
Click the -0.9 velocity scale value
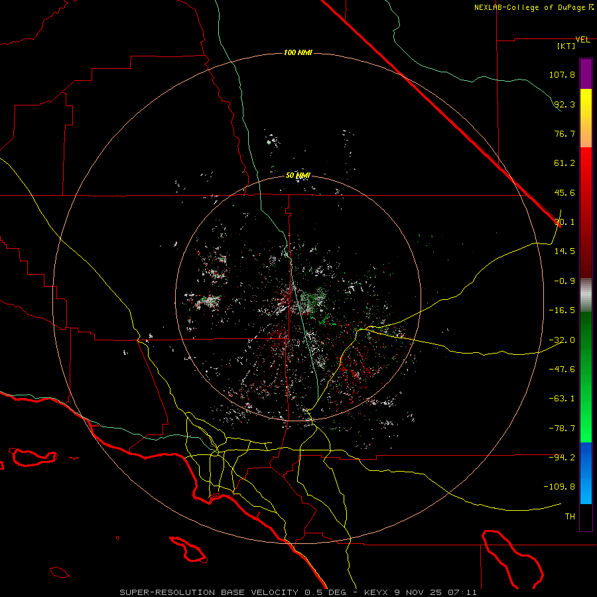[x=564, y=281]
